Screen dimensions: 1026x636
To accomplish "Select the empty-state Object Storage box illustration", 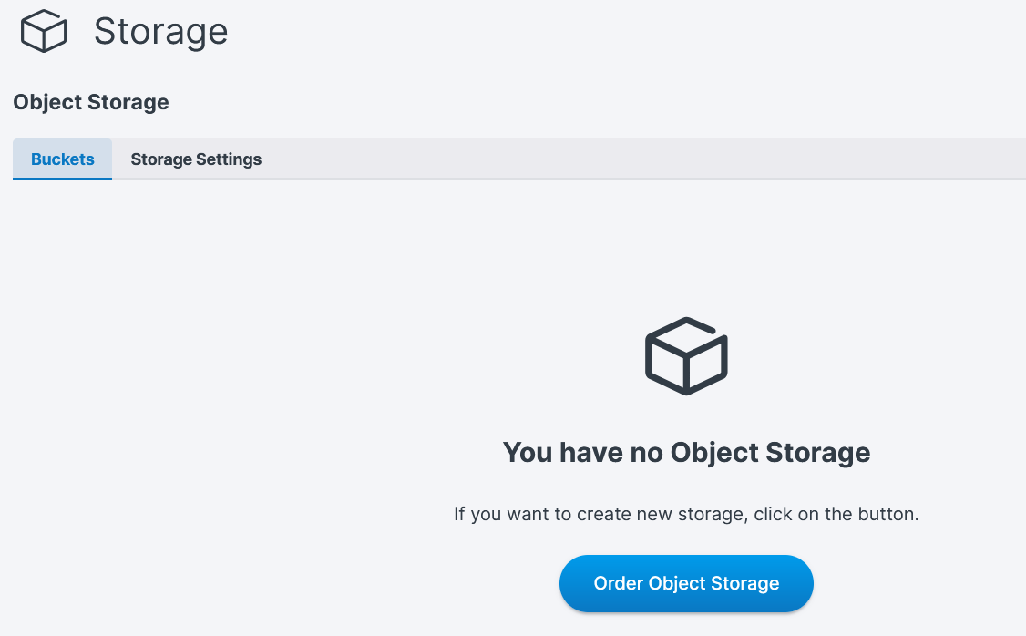I will click(686, 355).
